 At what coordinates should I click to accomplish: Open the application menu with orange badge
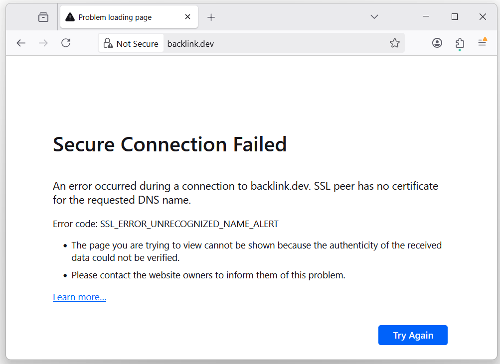(x=482, y=43)
